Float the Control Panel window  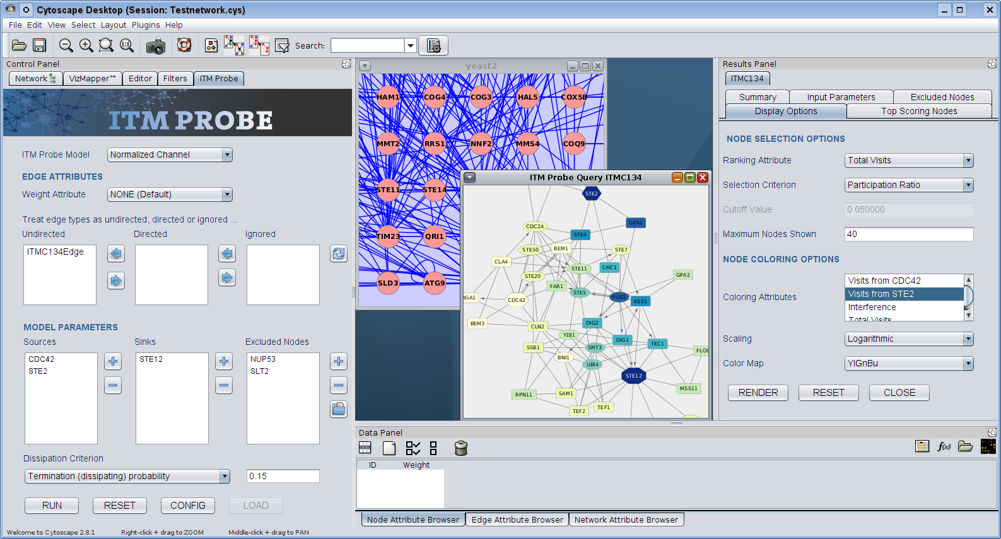[346, 64]
